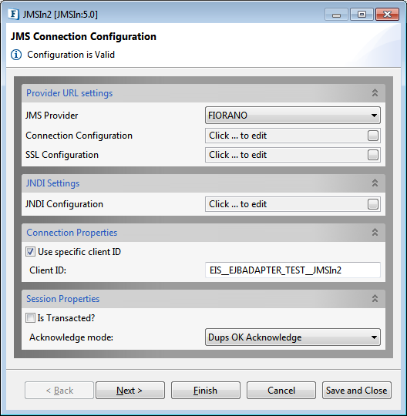The width and height of the screenshot is (407, 416).
Task: Collapse the JNDI Settings section
Action: (375, 183)
